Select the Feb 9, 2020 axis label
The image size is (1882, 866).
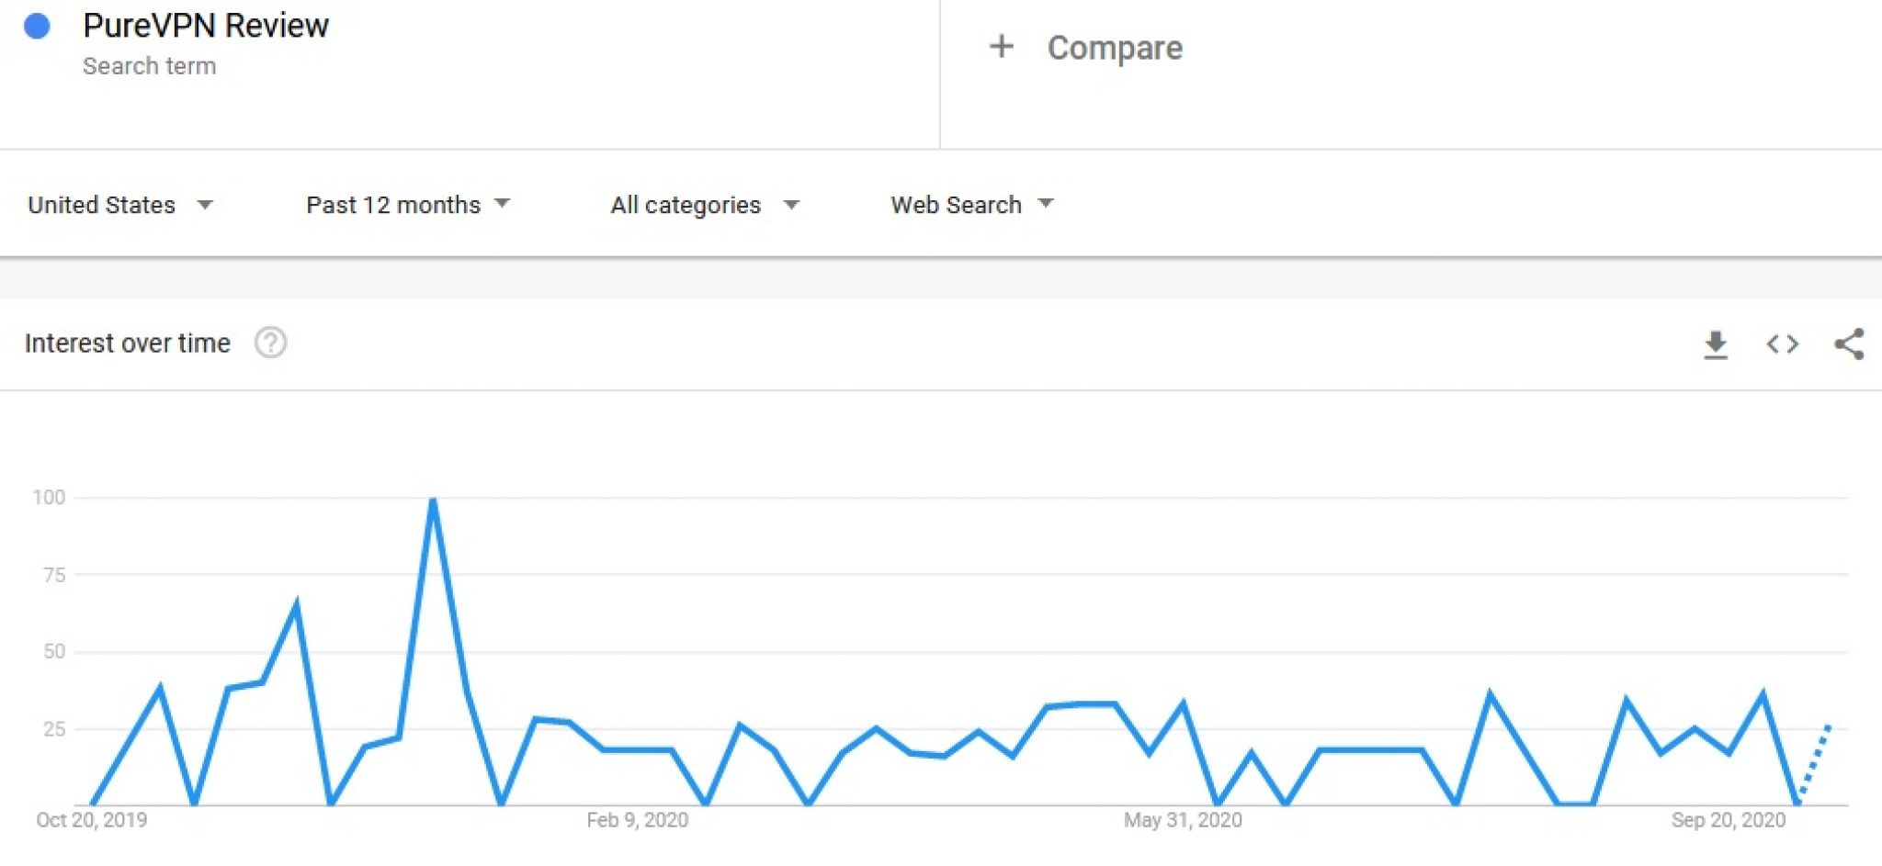[637, 819]
